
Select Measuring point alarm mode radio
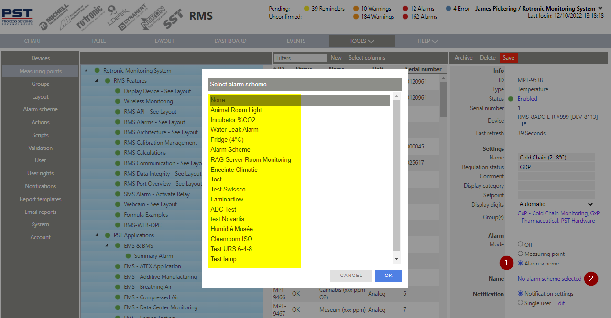(521, 254)
